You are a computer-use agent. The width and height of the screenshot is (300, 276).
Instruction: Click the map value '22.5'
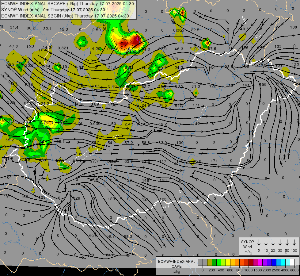click(195, 30)
